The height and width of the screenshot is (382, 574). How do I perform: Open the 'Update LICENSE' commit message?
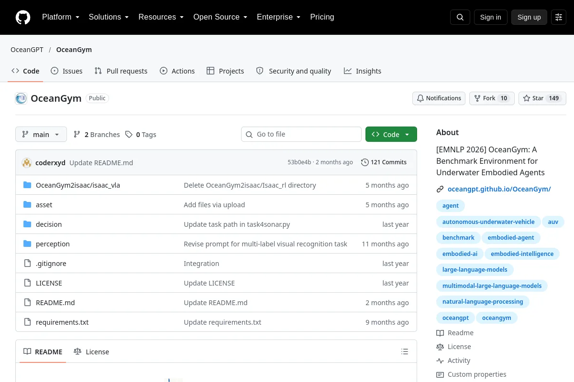(209, 283)
